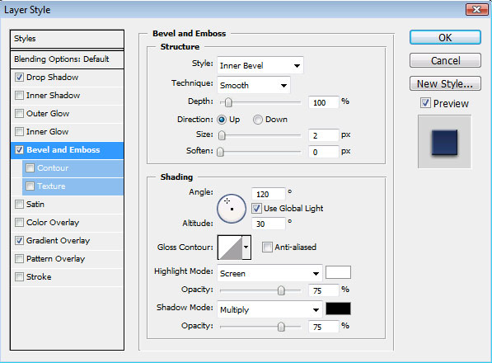Screen dimensions: 492x363
Task: Click the black Shadow color swatch
Action: click(338, 309)
